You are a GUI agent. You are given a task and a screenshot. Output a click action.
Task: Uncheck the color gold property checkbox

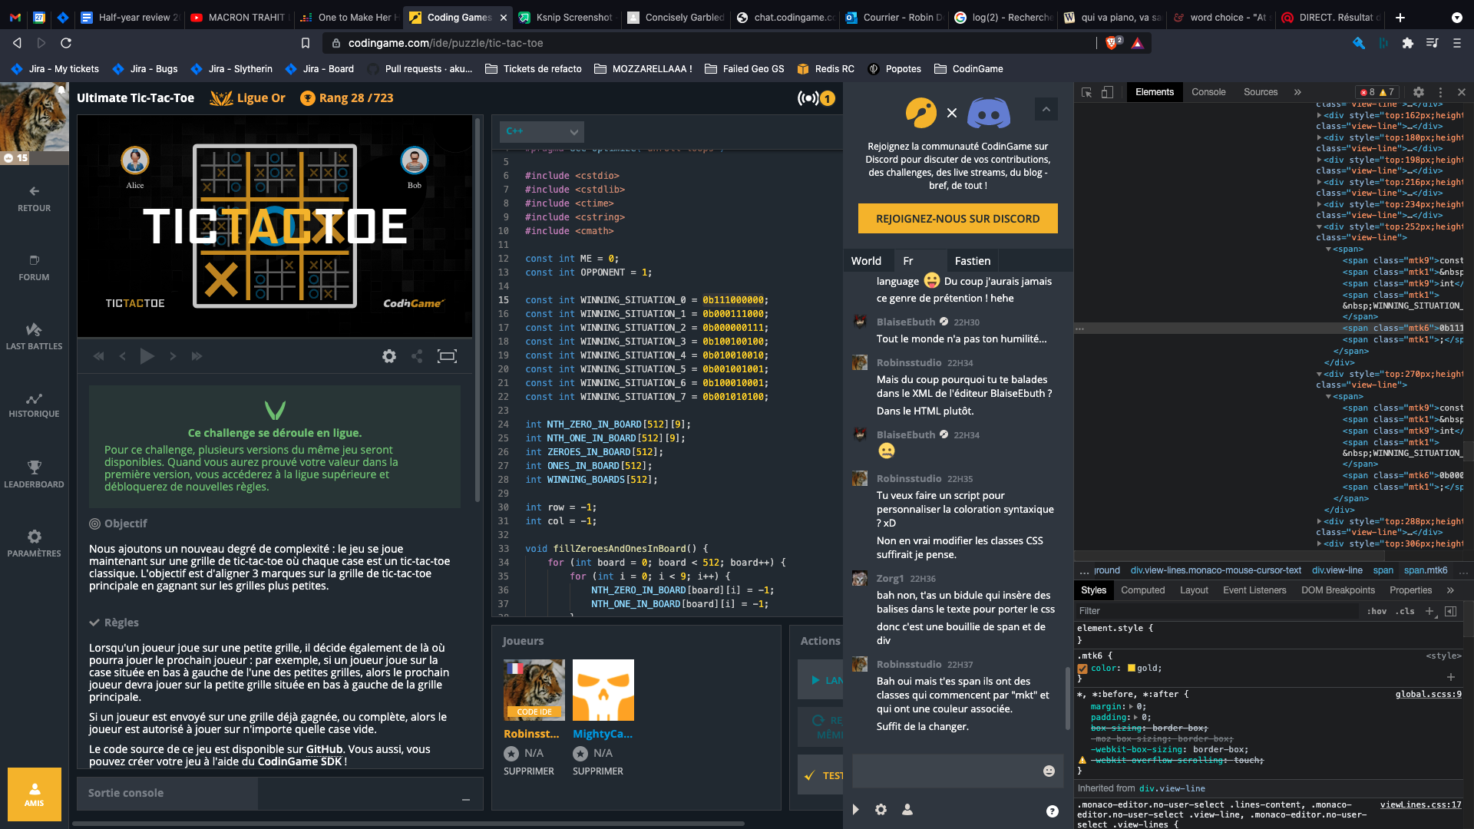[x=1082, y=669]
